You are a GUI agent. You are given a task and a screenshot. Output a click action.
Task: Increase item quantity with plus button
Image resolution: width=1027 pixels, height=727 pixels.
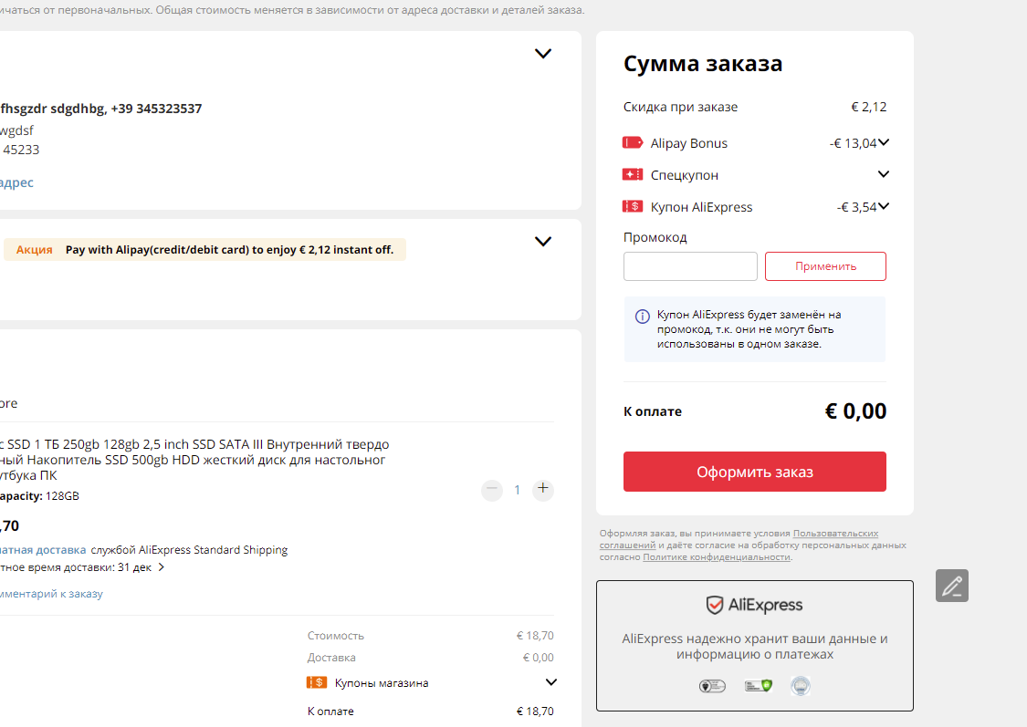click(x=543, y=489)
